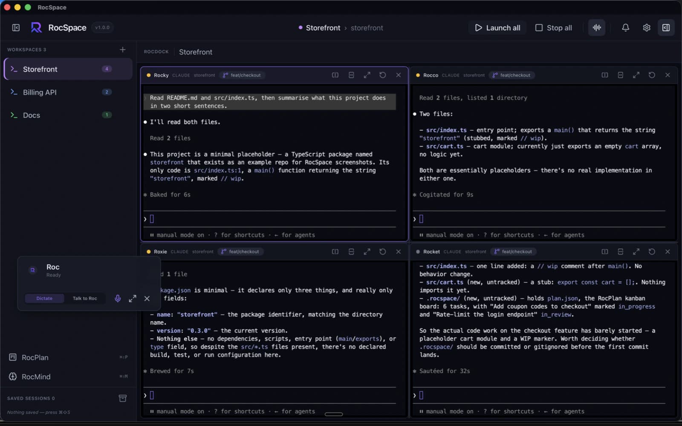682x426 pixels.
Task: Click the ROCDOCK label
Action: [156, 52]
